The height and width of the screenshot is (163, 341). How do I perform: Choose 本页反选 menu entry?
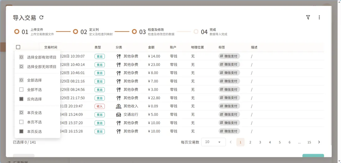tap(37, 131)
